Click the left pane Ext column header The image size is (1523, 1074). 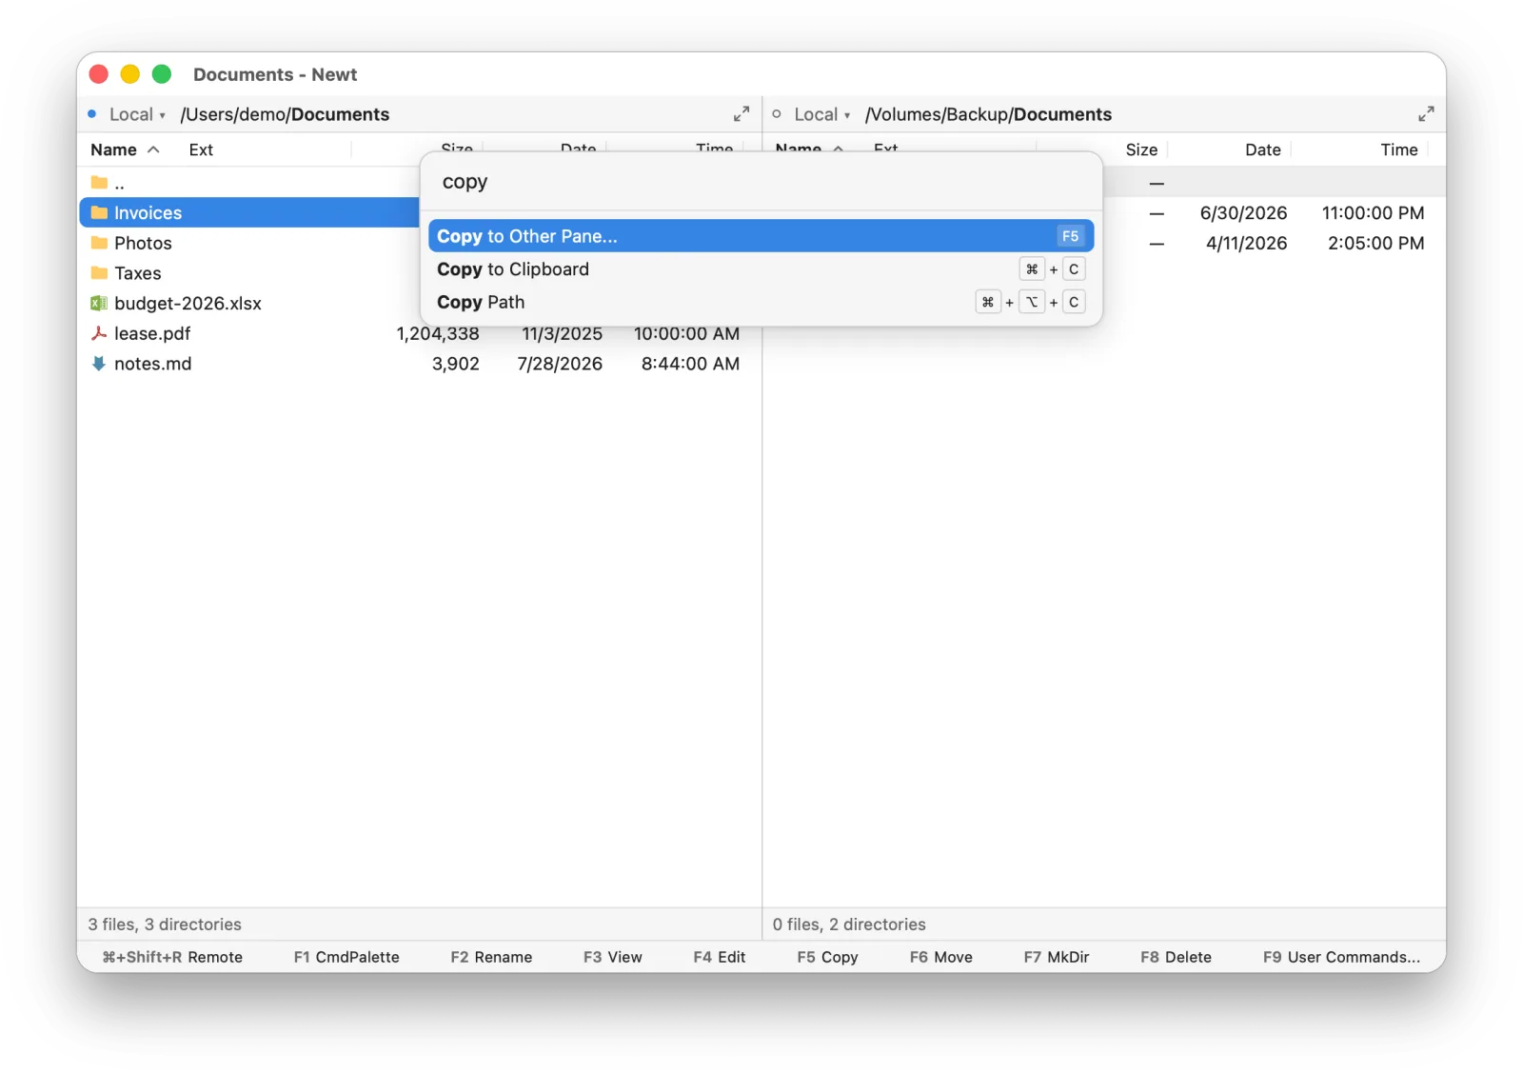pos(201,149)
